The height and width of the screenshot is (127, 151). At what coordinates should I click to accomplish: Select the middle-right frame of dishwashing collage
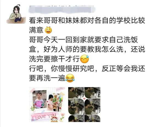point(93,107)
